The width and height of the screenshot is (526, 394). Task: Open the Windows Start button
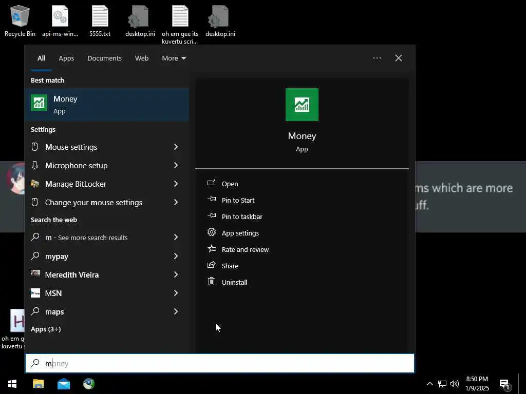click(x=12, y=384)
